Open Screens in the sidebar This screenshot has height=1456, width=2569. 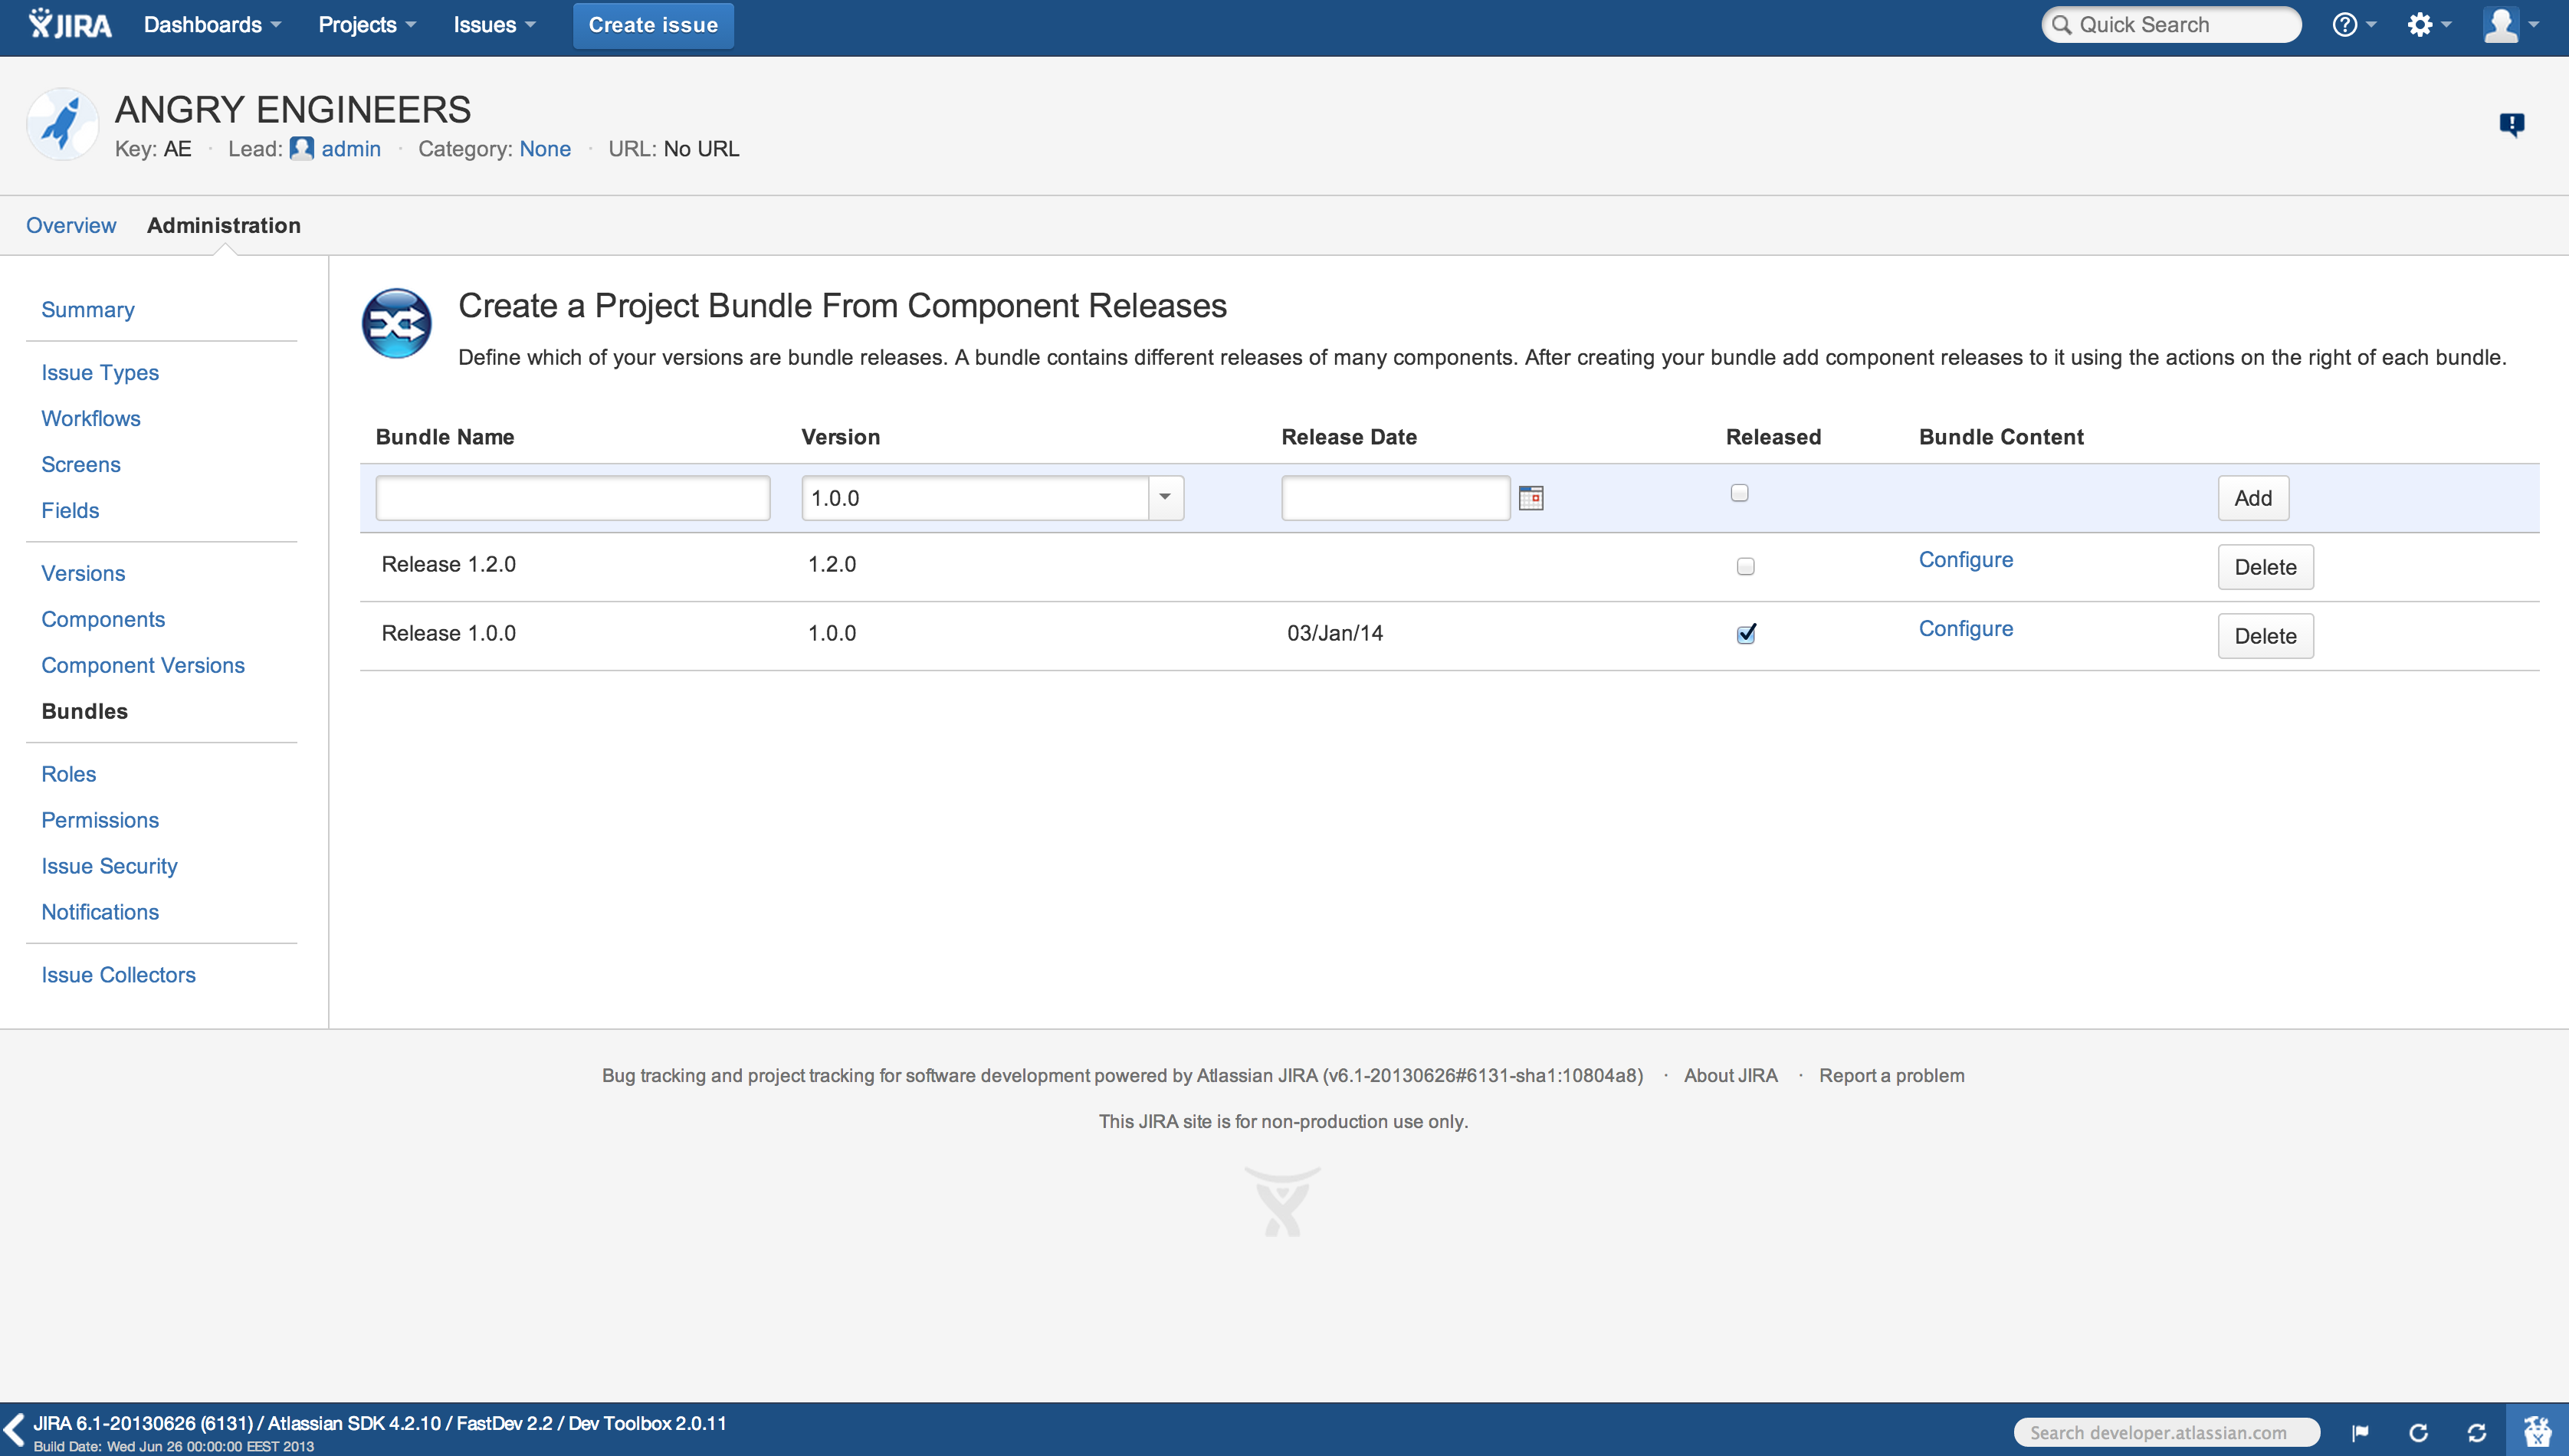(81, 465)
